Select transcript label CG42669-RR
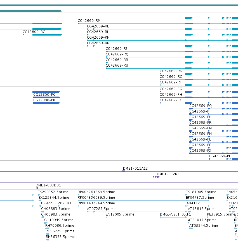 coord(117,60)
